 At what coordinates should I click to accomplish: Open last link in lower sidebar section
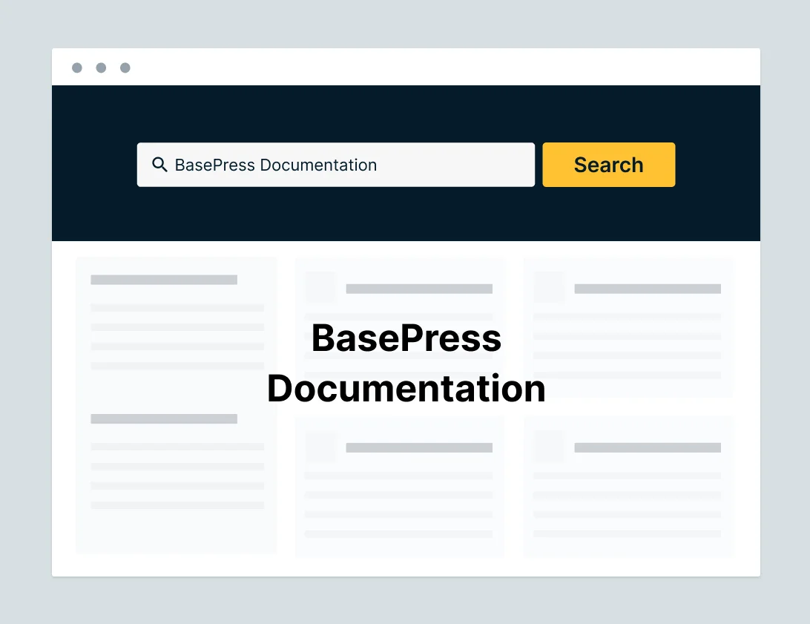(x=177, y=505)
